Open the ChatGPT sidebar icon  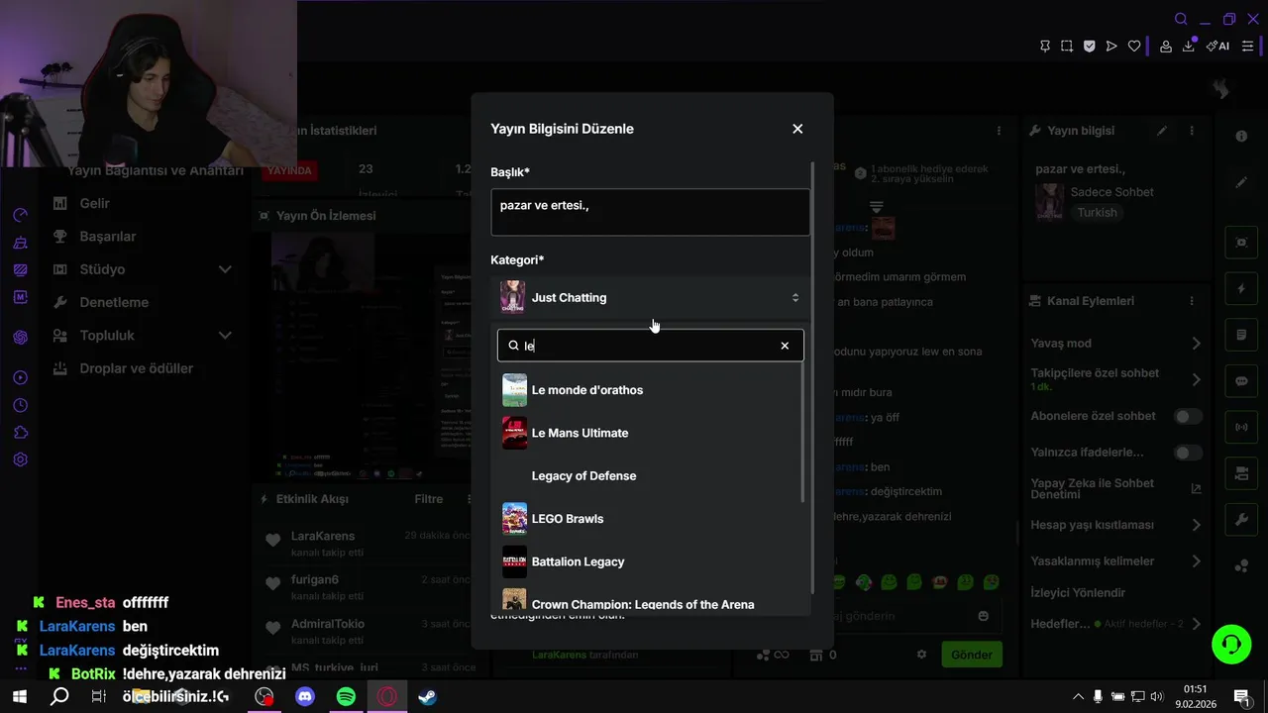coord(20,338)
